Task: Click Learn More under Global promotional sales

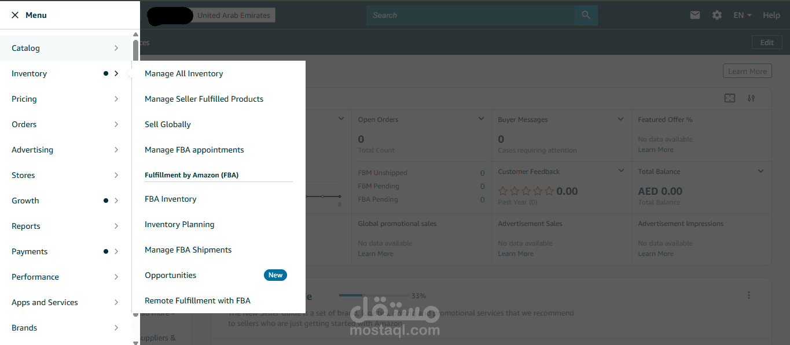Action: [376, 254]
